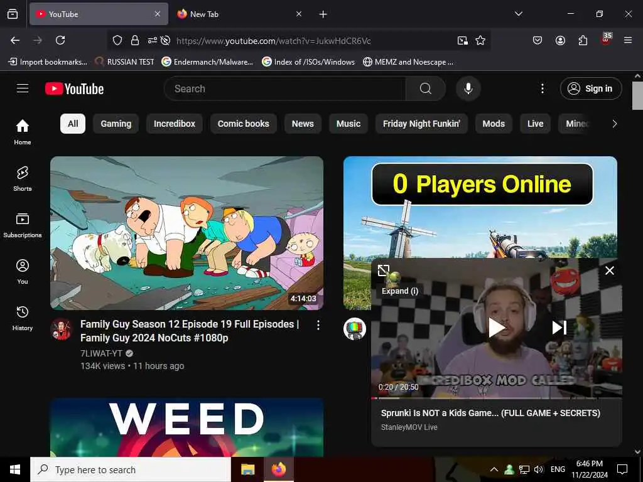The image size is (643, 482).
Task: Show hidden system tray icons
Action: coord(494,469)
